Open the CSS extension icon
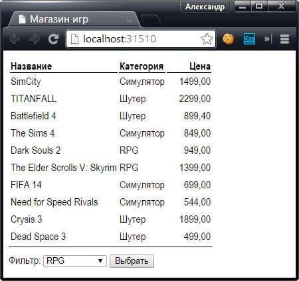 249,39
